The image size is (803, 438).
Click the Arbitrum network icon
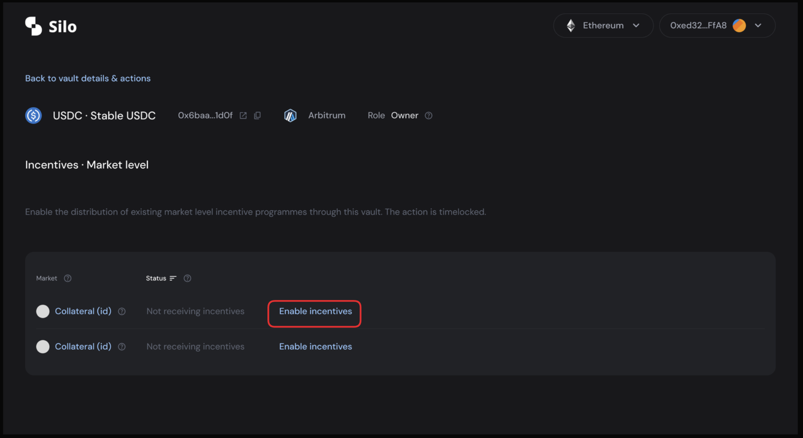(290, 115)
